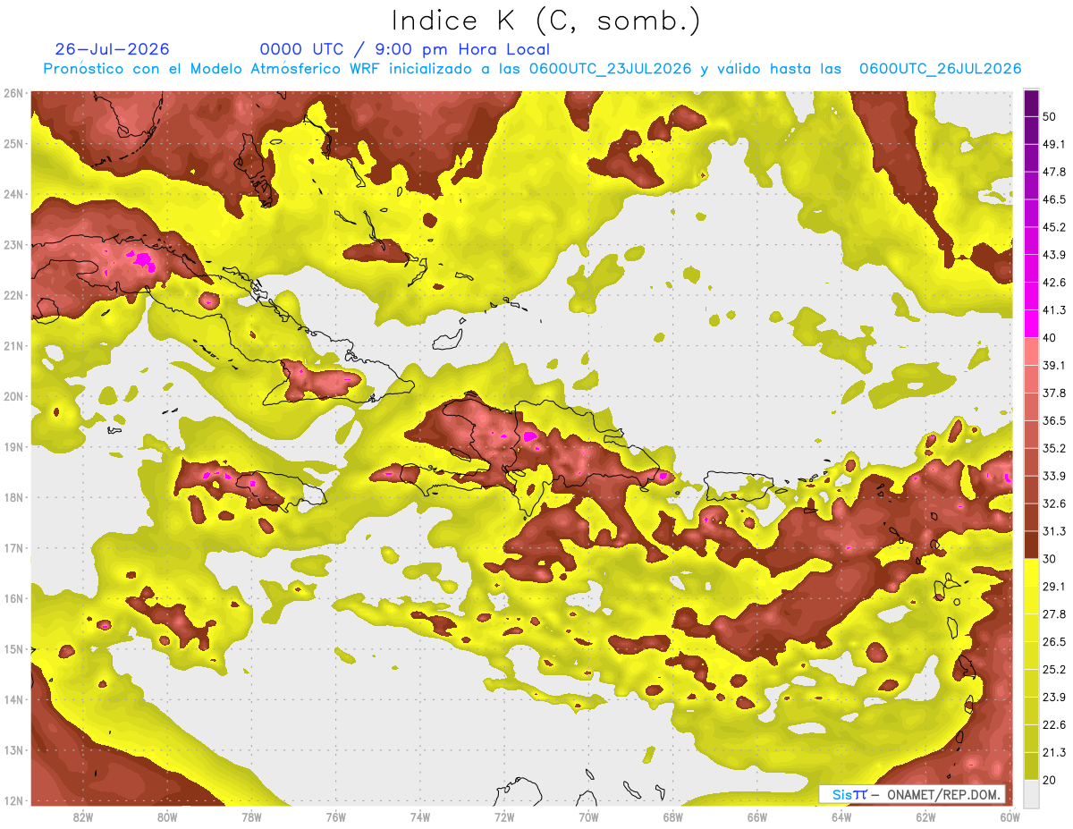Click the color scale value "43.9"
The image size is (1073, 829).
(1054, 255)
